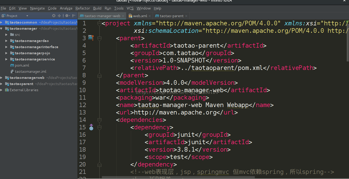Expand the taotaomanagerservice folder

(x=6, y=59)
